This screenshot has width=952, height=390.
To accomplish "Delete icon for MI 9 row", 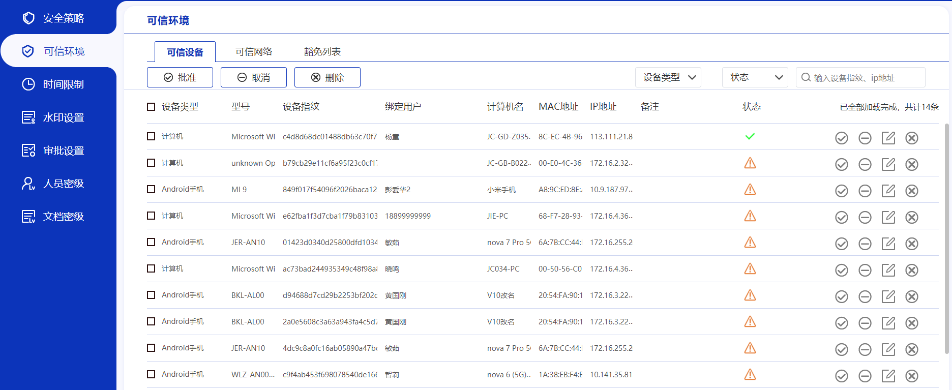I will coord(912,191).
